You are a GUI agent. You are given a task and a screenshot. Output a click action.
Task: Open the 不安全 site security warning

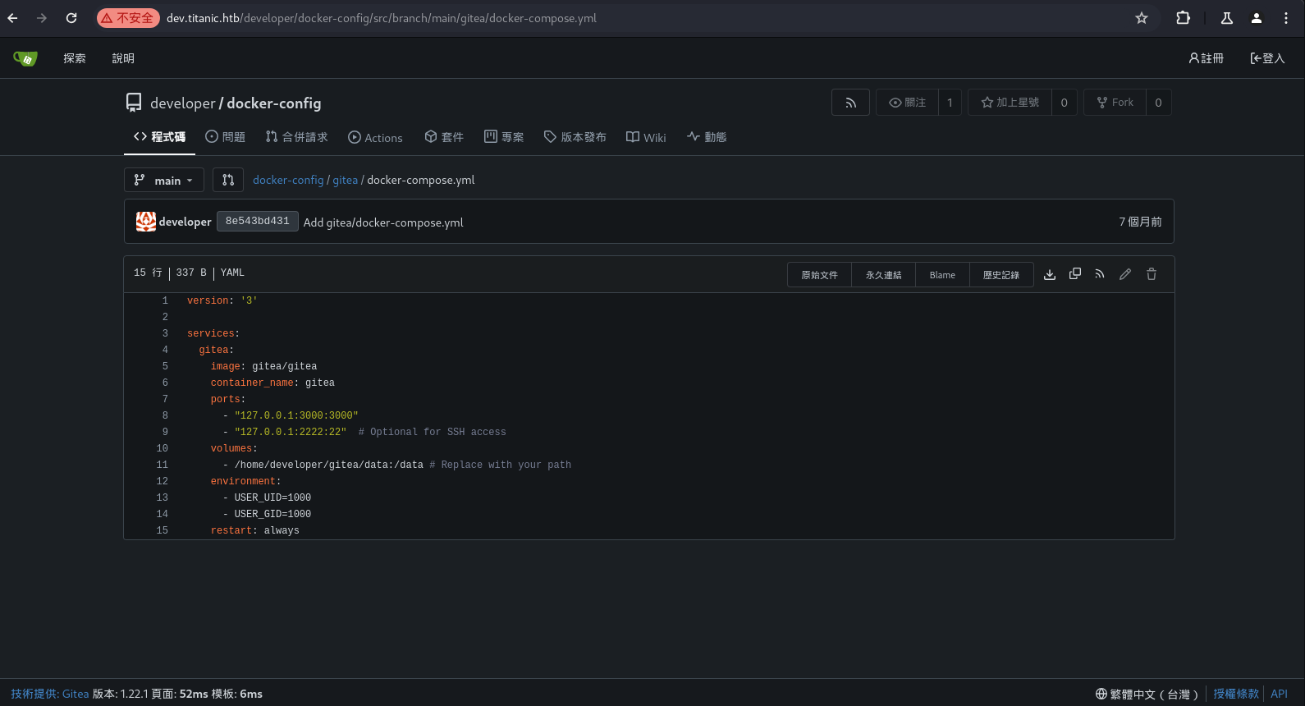[128, 18]
